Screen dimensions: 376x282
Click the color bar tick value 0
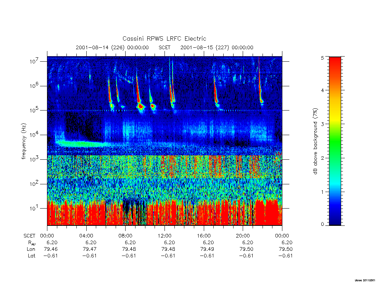(322, 224)
